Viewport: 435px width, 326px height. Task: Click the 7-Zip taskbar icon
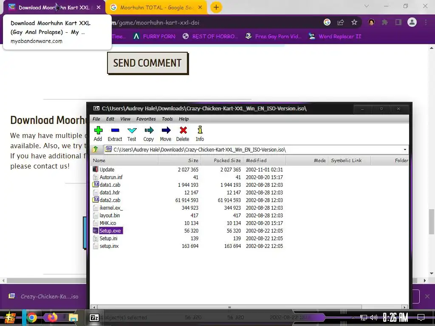tap(94, 318)
